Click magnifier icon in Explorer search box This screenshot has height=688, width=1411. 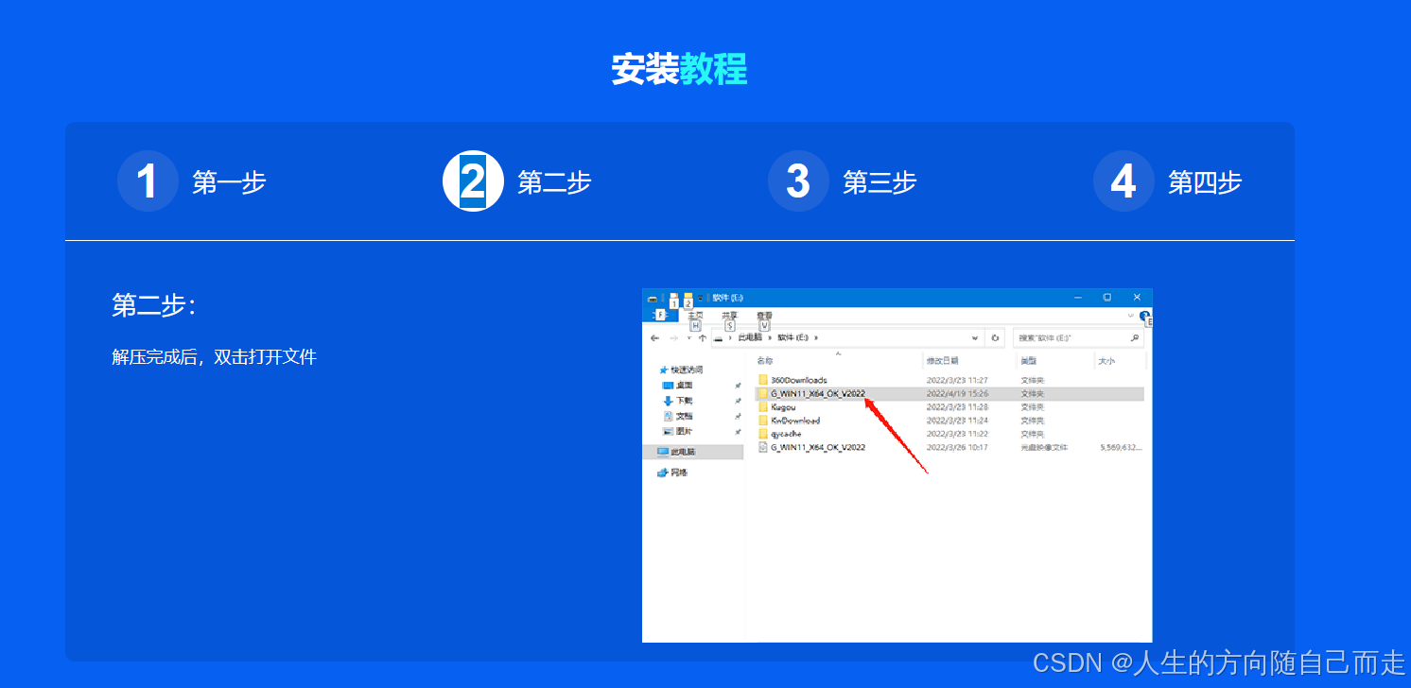tap(1135, 337)
